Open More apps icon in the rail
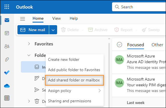 7,98
